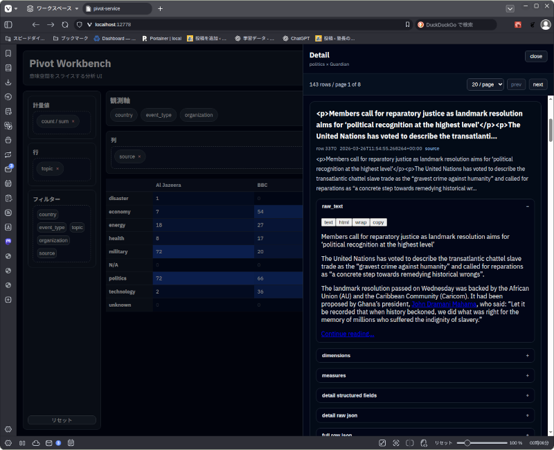The image size is (554, 450).
Task: Click the bookmark page icon in address bar
Action: (x=407, y=24)
